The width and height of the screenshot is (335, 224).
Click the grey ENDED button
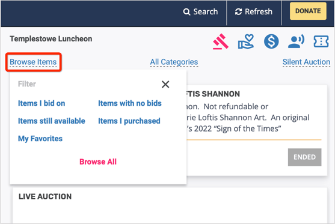[304, 157]
